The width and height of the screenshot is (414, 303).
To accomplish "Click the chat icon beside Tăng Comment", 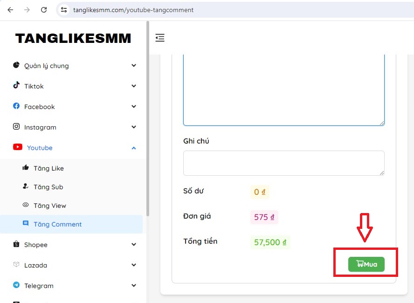I will tap(26, 223).
